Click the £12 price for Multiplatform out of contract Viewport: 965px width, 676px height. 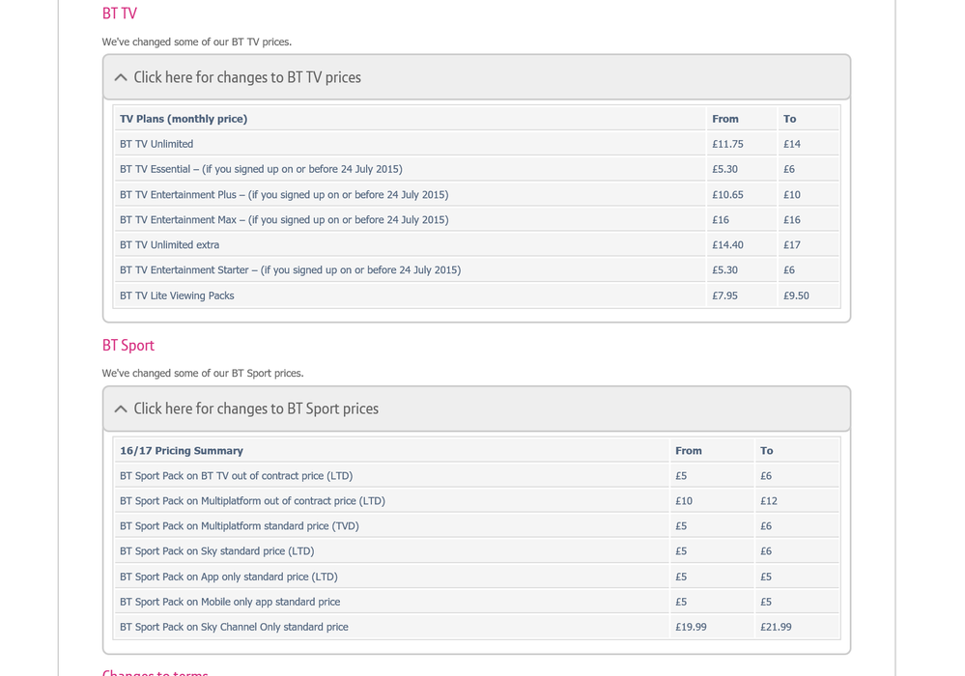tap(769, 501)
